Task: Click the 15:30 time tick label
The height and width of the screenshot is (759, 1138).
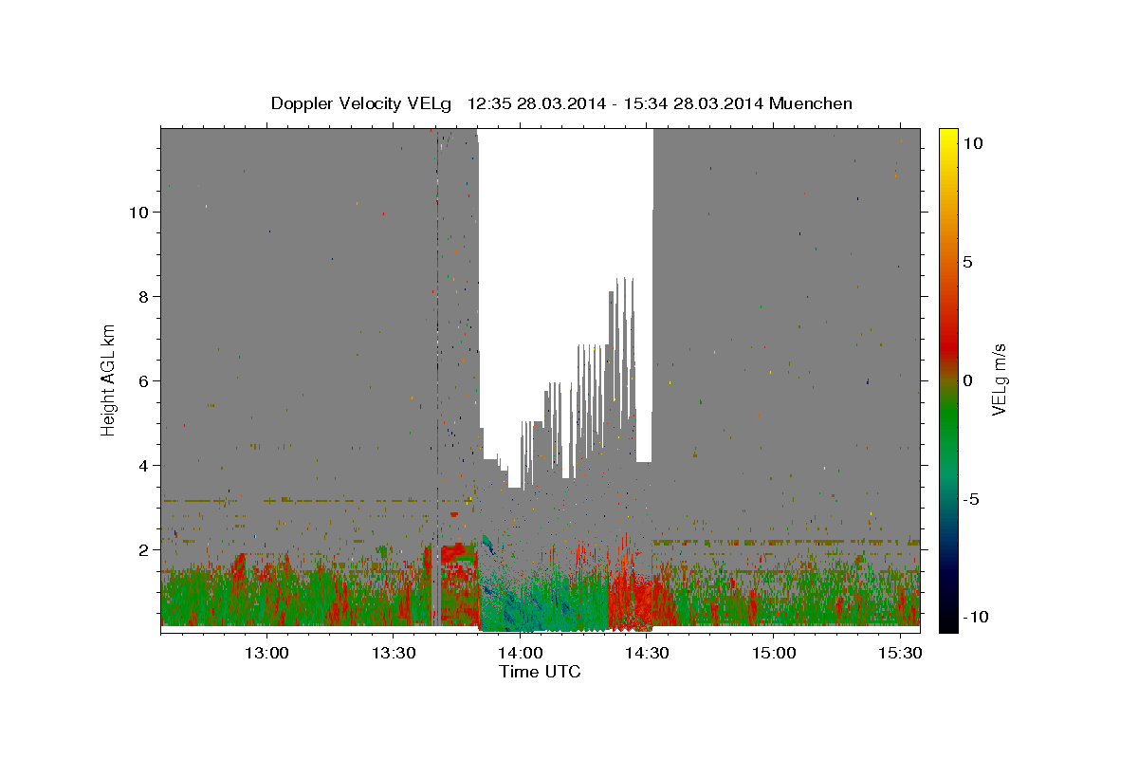Action: 900,654
